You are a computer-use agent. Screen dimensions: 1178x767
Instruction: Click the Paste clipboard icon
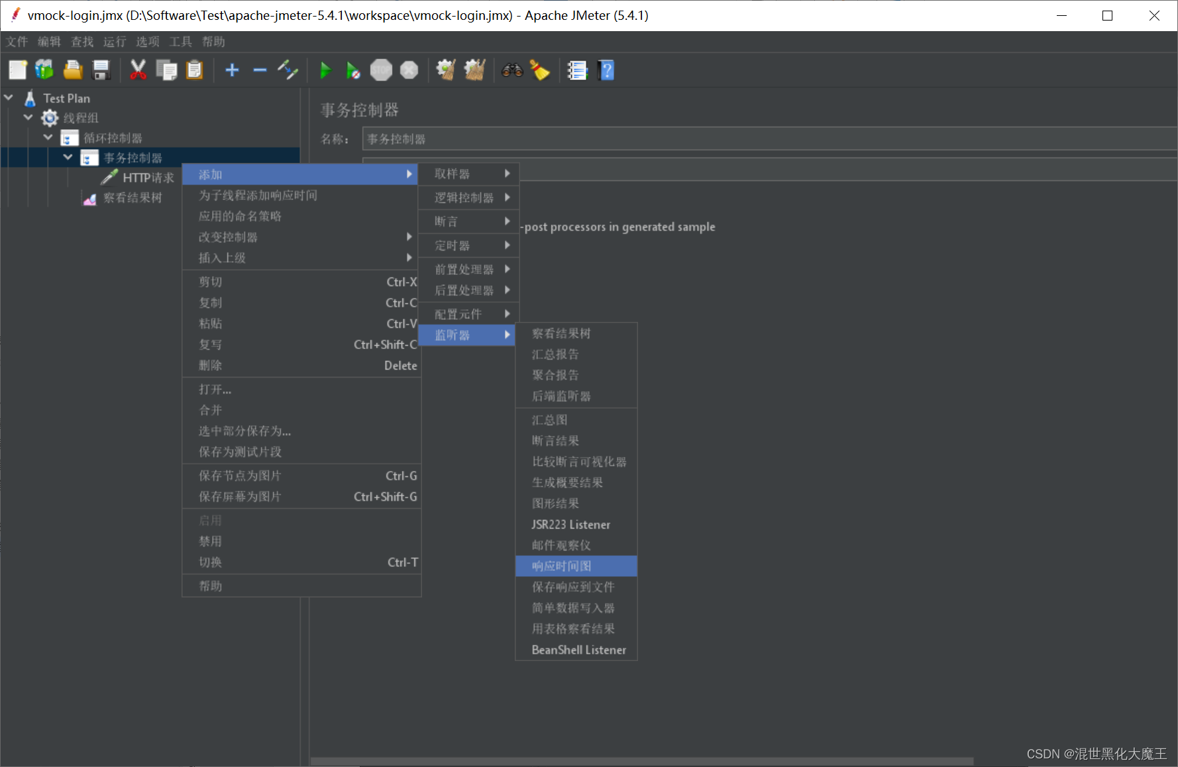[x=194, y=70]
